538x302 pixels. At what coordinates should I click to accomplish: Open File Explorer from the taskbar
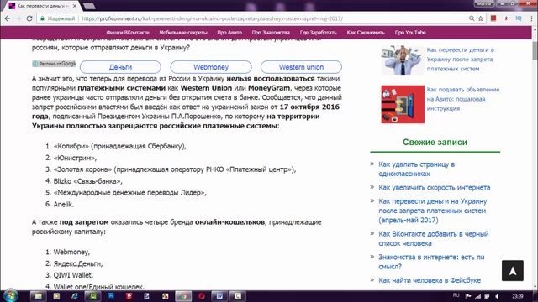click(x=38, y=296)
